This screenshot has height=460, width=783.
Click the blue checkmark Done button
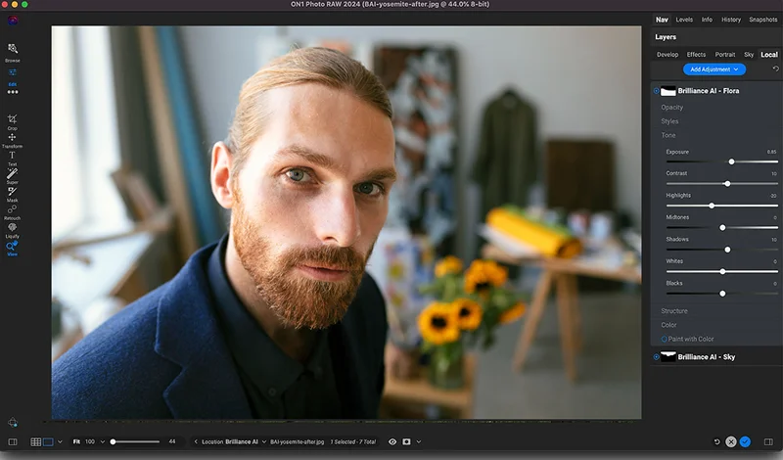click(x=745, y=442)
